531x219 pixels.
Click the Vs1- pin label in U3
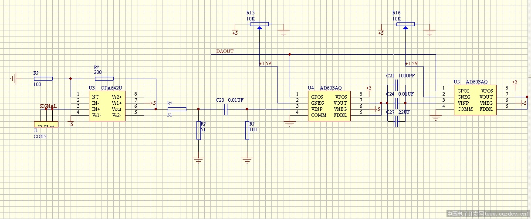(x=97, y=115)
